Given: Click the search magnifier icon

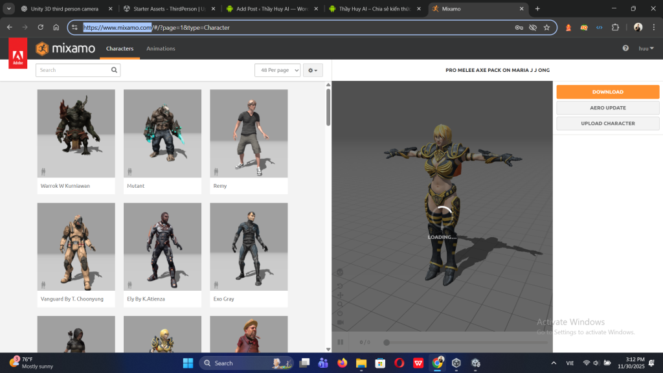Looking at the screenshot, I should pyautogui.click(x=115, y=70).
